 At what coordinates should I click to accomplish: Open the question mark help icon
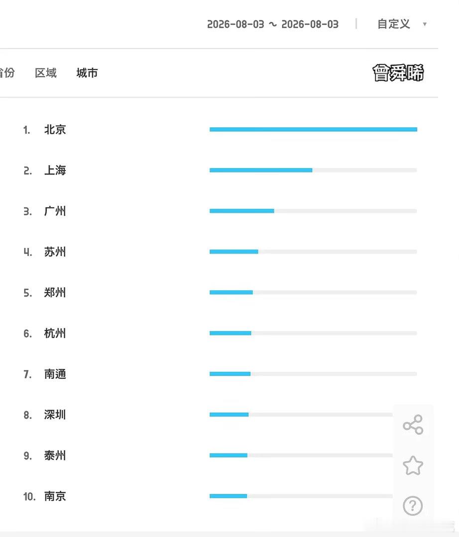(x=413, y=506)
